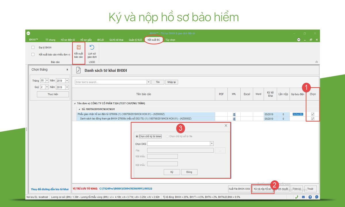
Task: Click XML file icon for Phiếu giao nhận row
Action: (234, 114)
